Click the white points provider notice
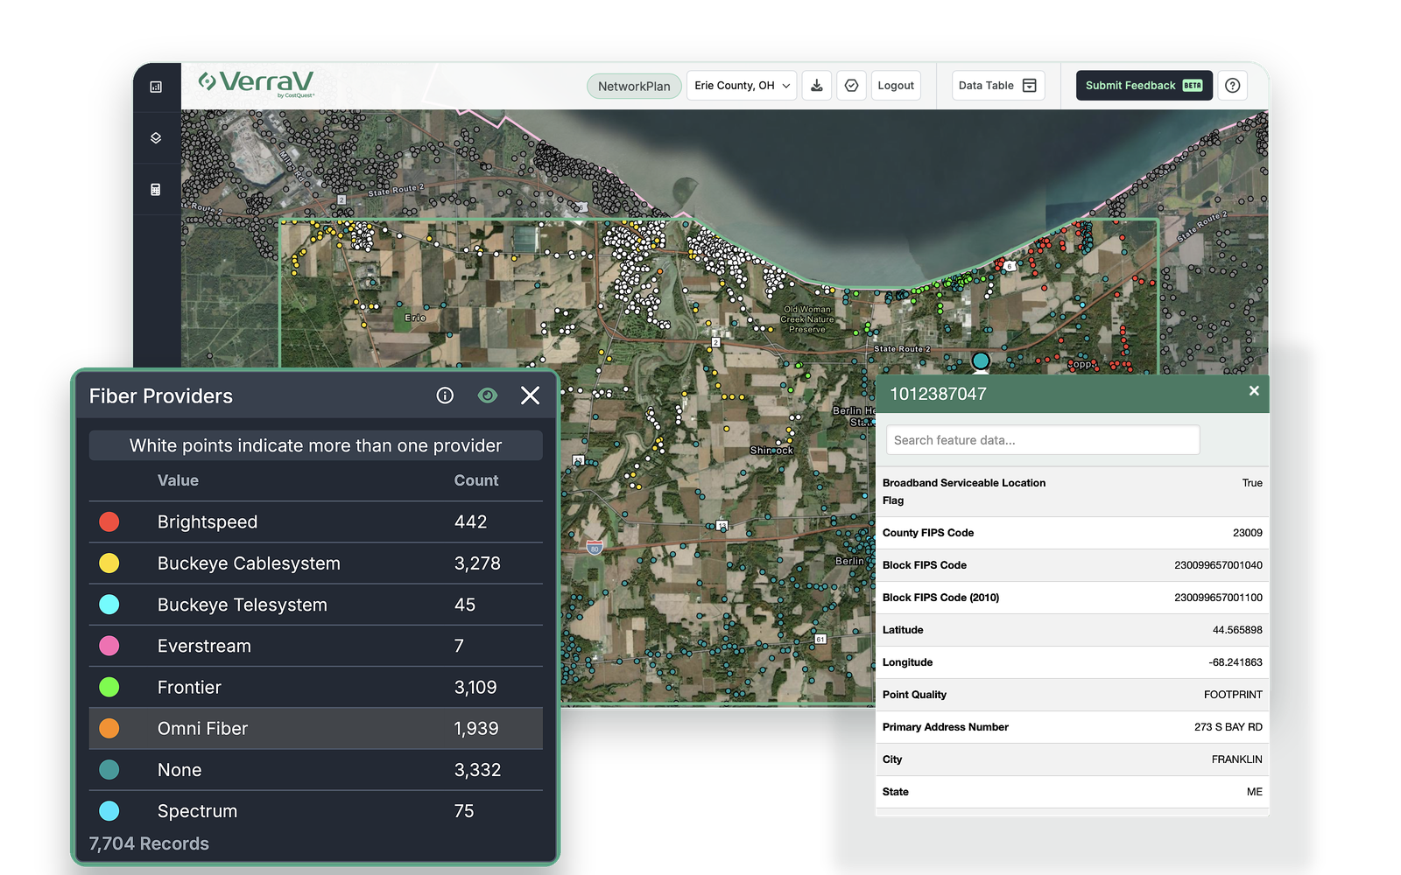This screenshot has width=1401, height=875. pos(315,445)
